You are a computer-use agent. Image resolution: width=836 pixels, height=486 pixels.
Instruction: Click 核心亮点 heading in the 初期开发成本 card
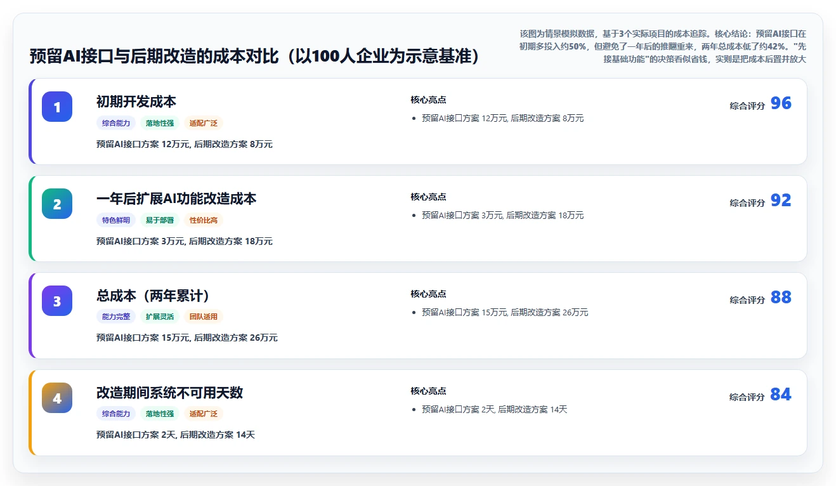pyautogui.click(x=428, y=100)
